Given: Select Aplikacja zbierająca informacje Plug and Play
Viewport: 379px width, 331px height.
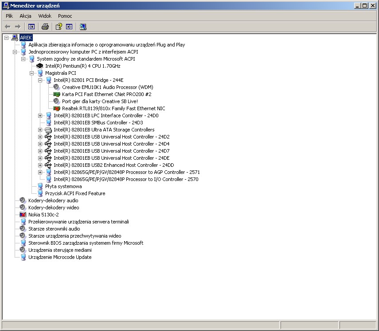Looking at the screenshot, I should pos(106,45).
